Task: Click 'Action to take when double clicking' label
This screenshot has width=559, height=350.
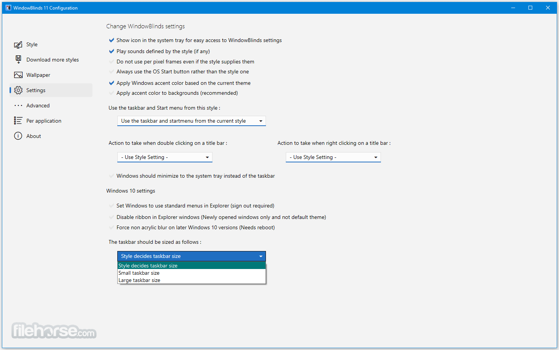Action: tap(168, 143)
